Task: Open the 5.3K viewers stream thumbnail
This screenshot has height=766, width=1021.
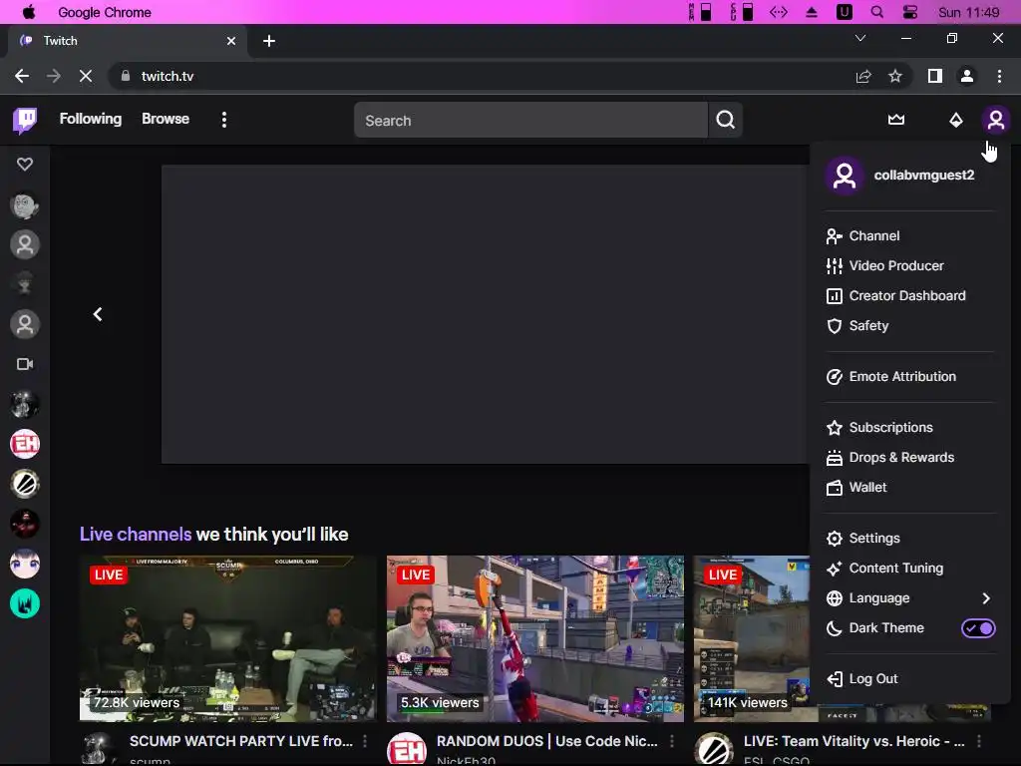Action: (535, 638)
